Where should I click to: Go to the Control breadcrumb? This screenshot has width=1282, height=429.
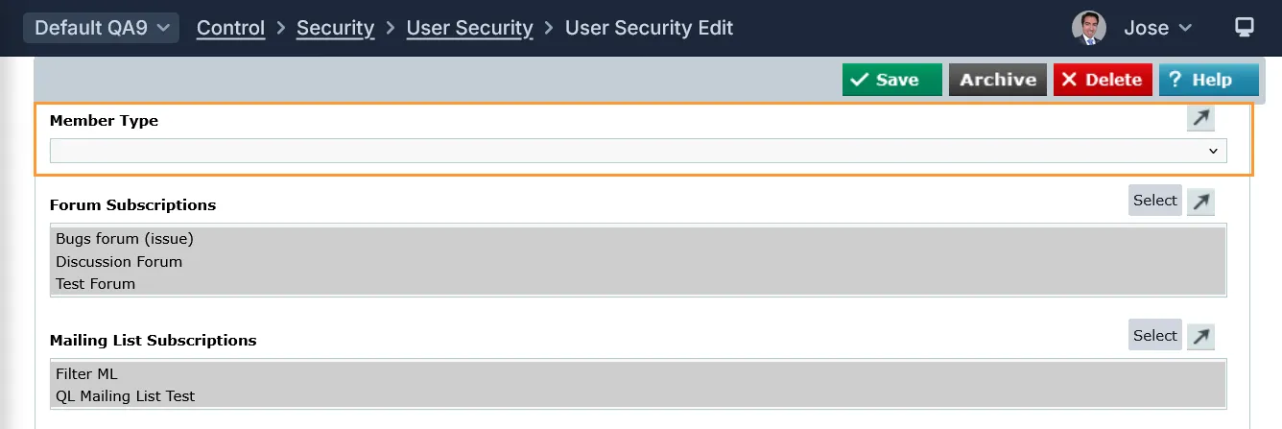(x=230, y=28)
